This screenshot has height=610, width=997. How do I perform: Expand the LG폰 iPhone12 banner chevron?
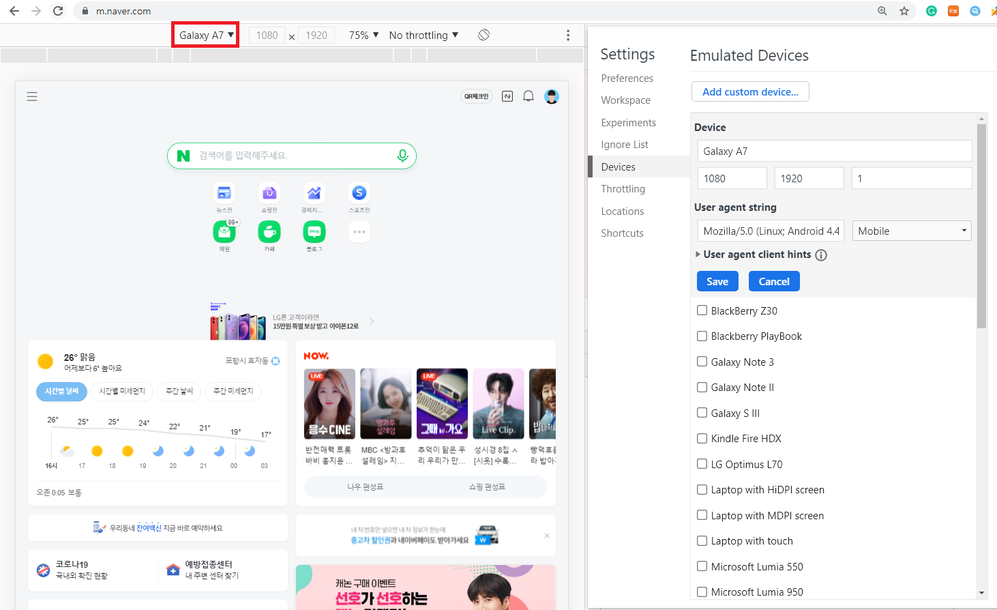372,321
